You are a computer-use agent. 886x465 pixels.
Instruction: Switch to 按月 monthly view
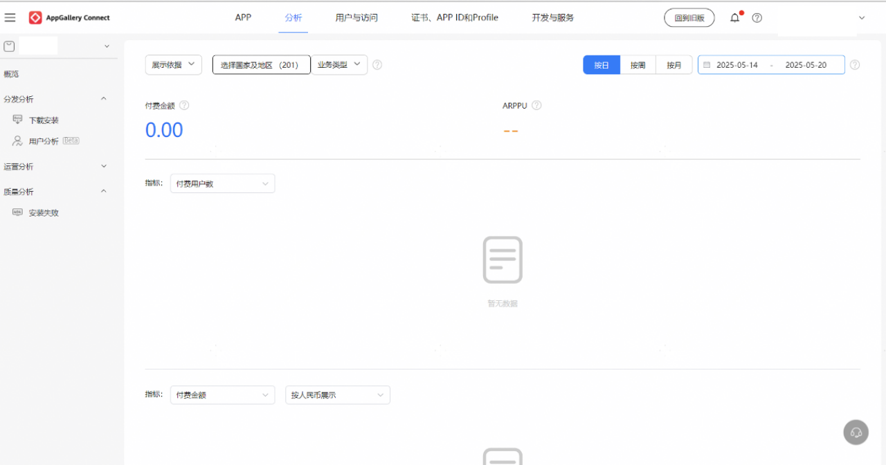point(674,65)
